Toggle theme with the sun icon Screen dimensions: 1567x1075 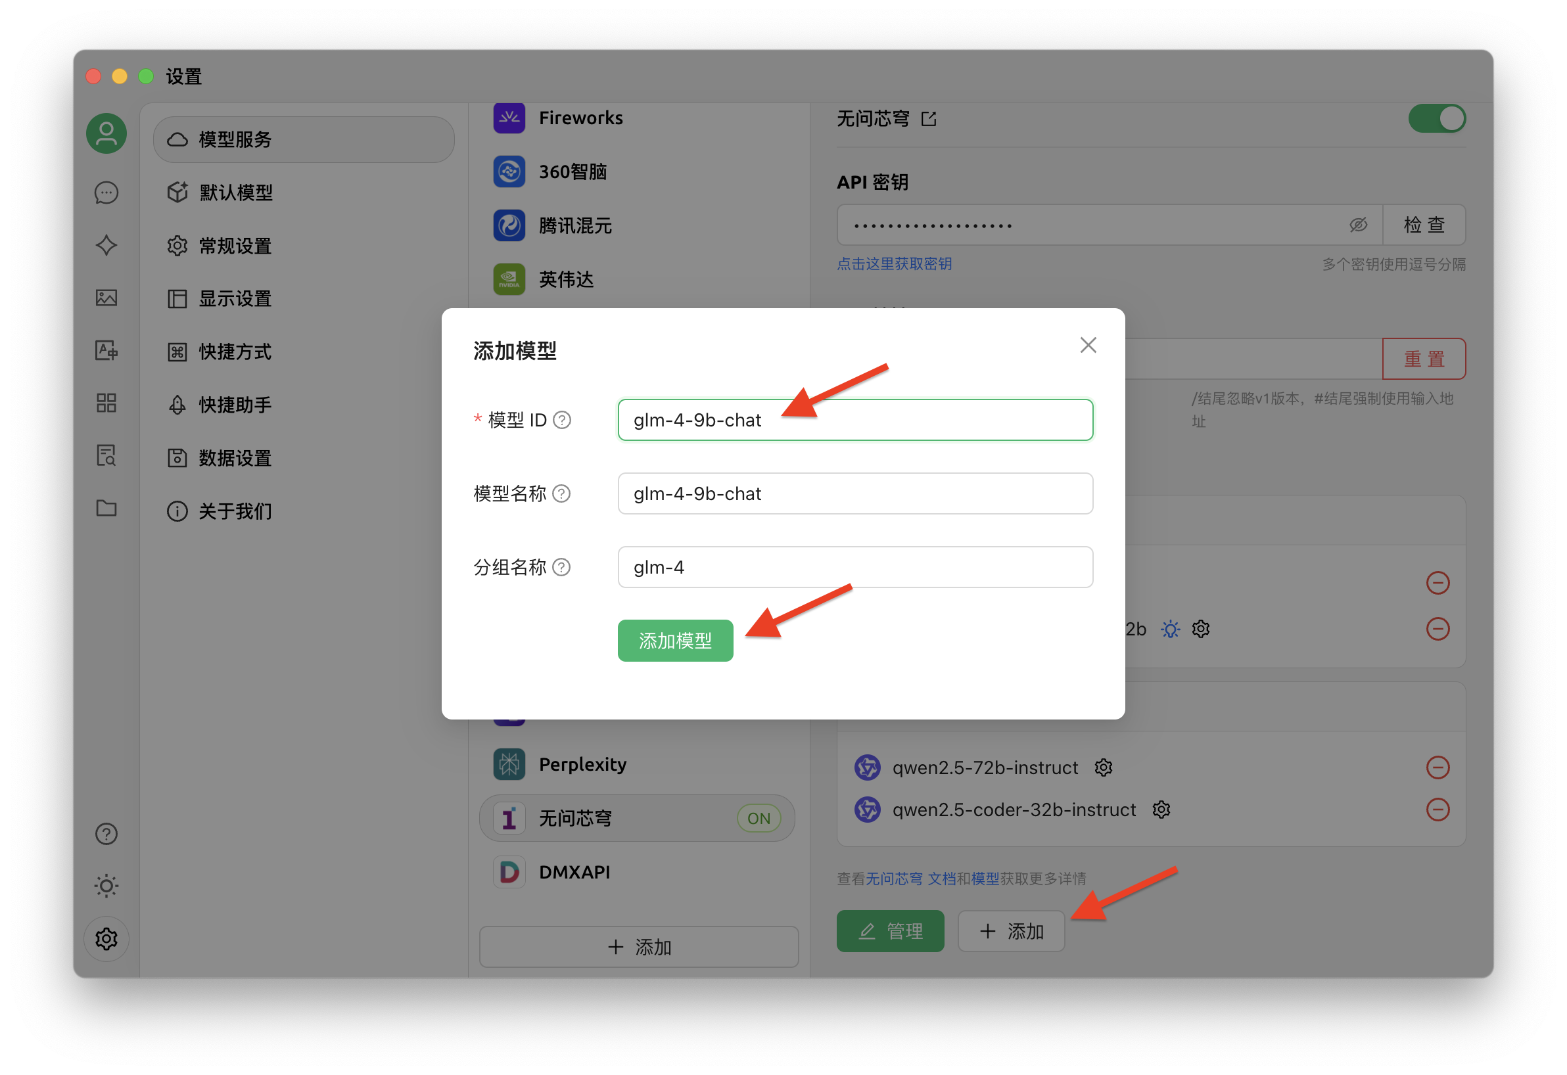(106, 886)
